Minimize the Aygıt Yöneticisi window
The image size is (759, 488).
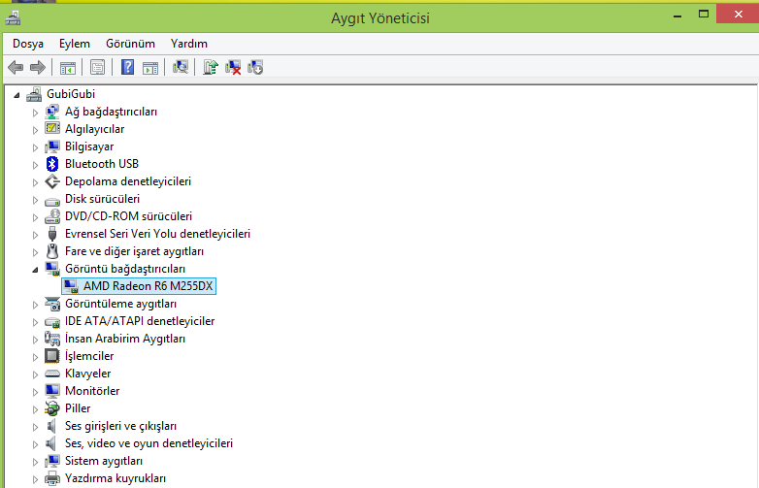point(677,16)
